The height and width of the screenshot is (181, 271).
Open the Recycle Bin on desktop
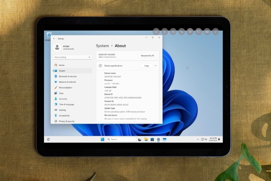point(49,35)
